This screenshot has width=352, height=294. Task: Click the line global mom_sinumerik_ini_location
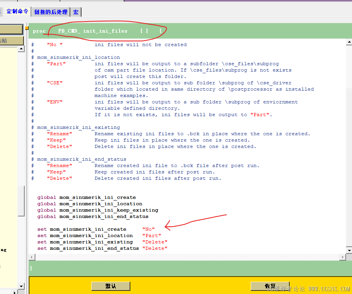coord(89,204)
